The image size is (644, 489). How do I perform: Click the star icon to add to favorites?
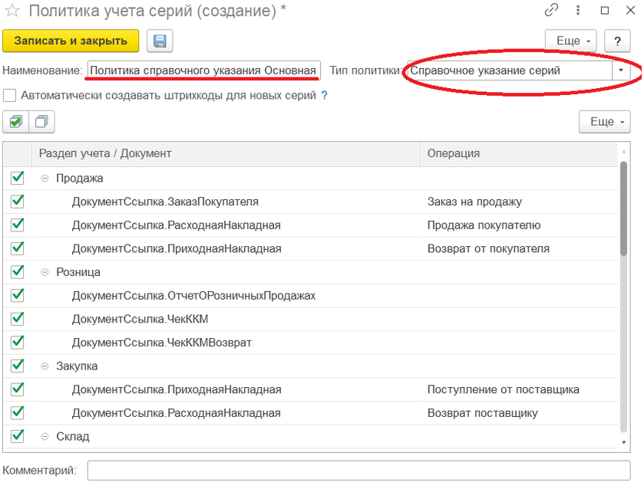tap(12, 11)
